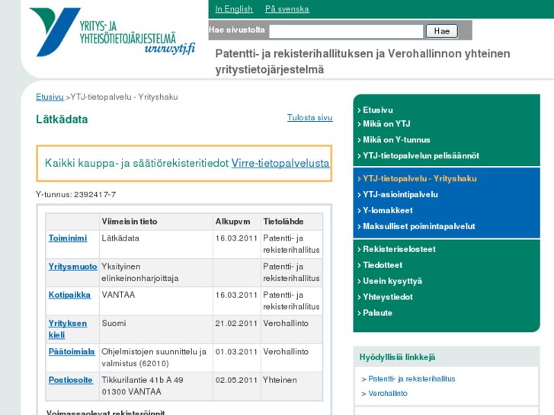Select Etusivu in the side menu
554x415 pixels.
pos(378,110)
